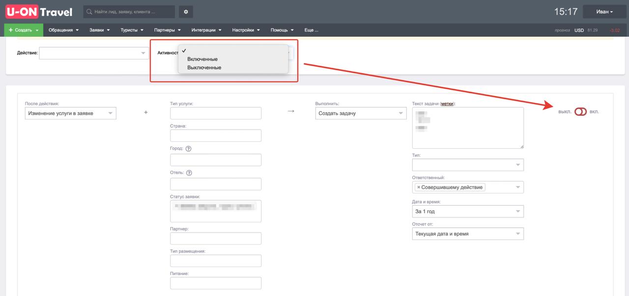Open the Заявки menu
The height and width of the screenshot is (296, 629).
[99, 30]
